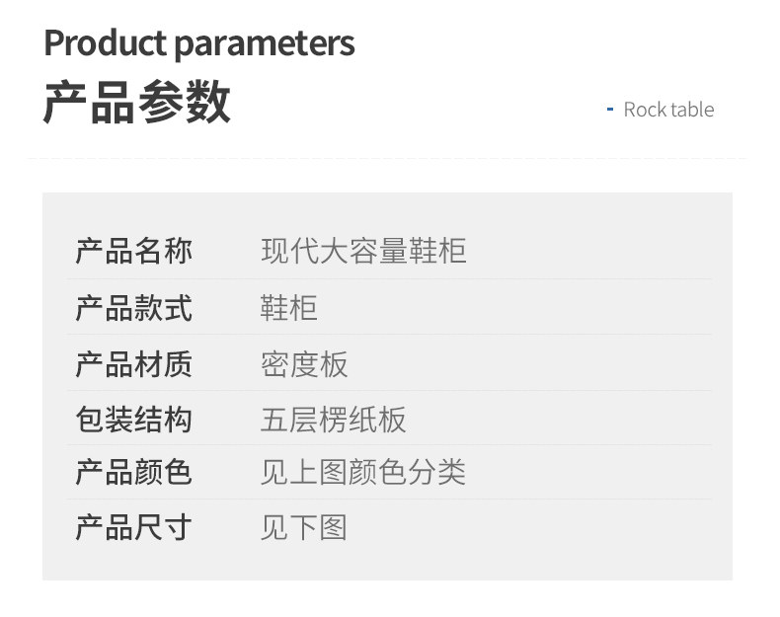
Task: Select the 产品颜色 row label
Action: 133,472
